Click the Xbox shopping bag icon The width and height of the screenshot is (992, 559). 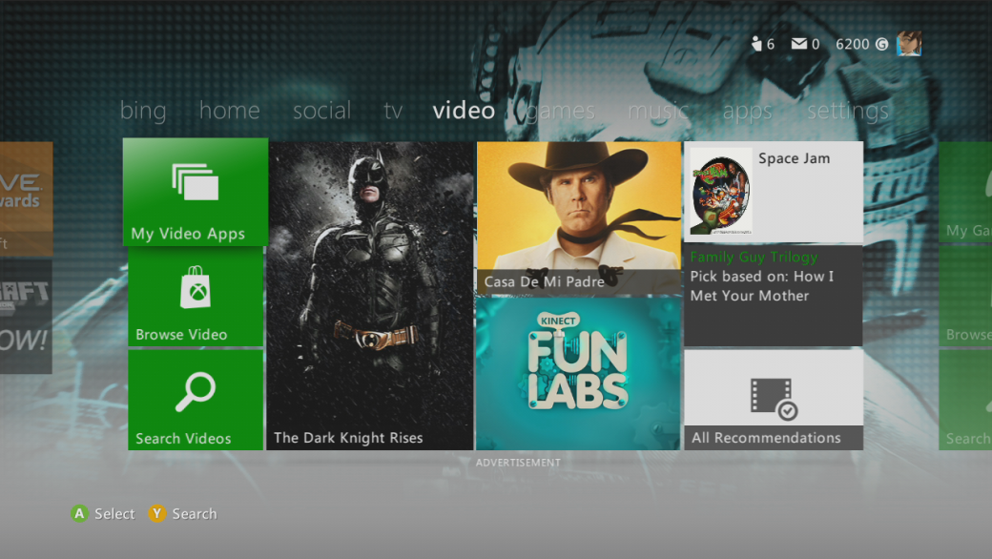[196, 287]
